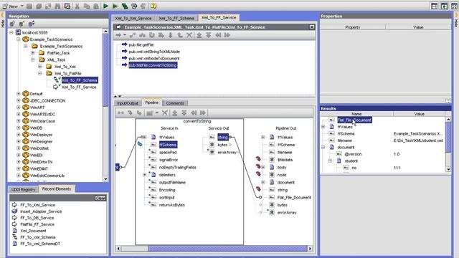Open the yellow Help icon

point(153,6)
